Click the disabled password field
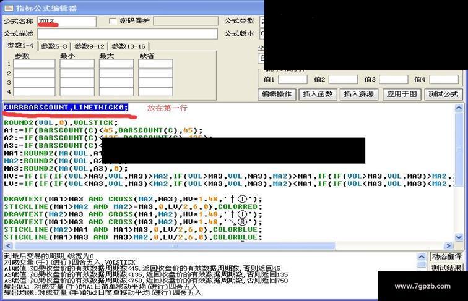 186,21
